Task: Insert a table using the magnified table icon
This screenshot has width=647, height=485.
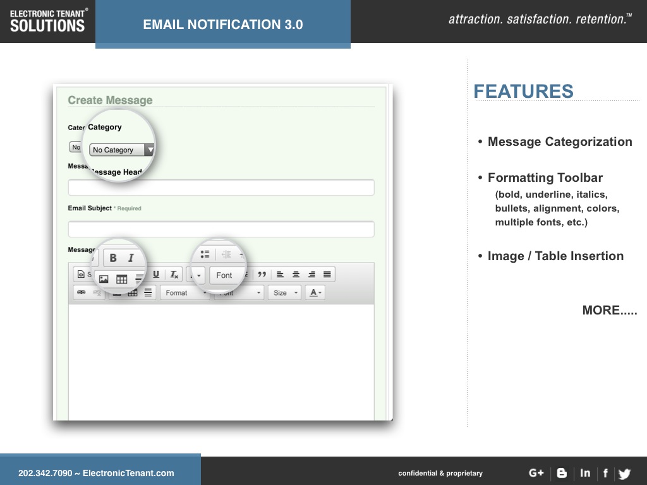Action: coord(122,278)
